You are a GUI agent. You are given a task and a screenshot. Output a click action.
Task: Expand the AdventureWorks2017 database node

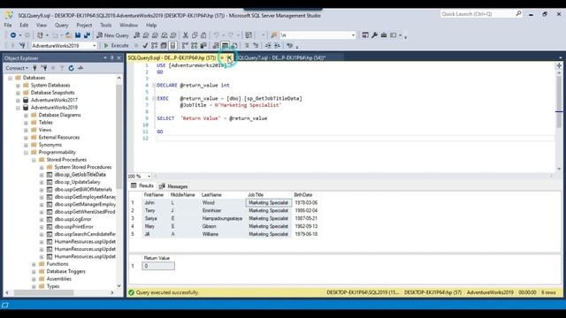point(18,100)
